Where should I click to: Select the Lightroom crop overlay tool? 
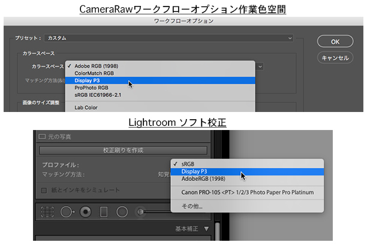coord(47,212)
